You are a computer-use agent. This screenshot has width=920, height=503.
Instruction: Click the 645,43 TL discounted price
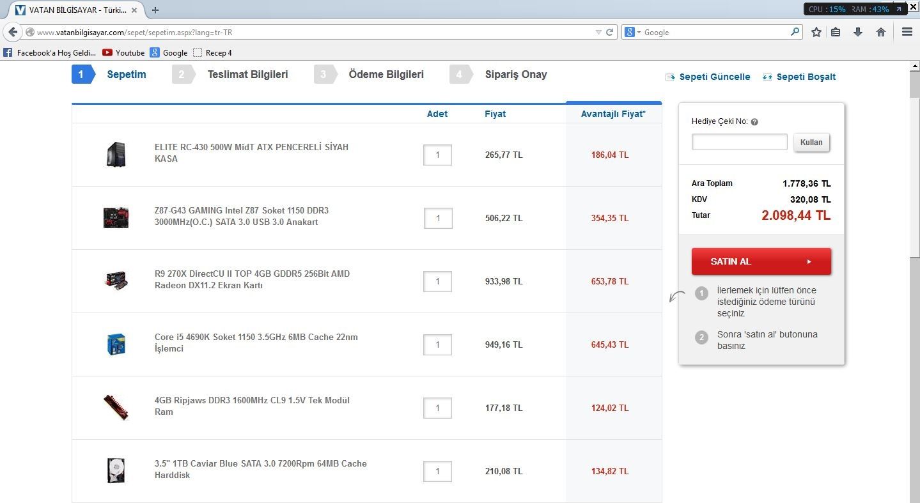(x=610, y=344)
